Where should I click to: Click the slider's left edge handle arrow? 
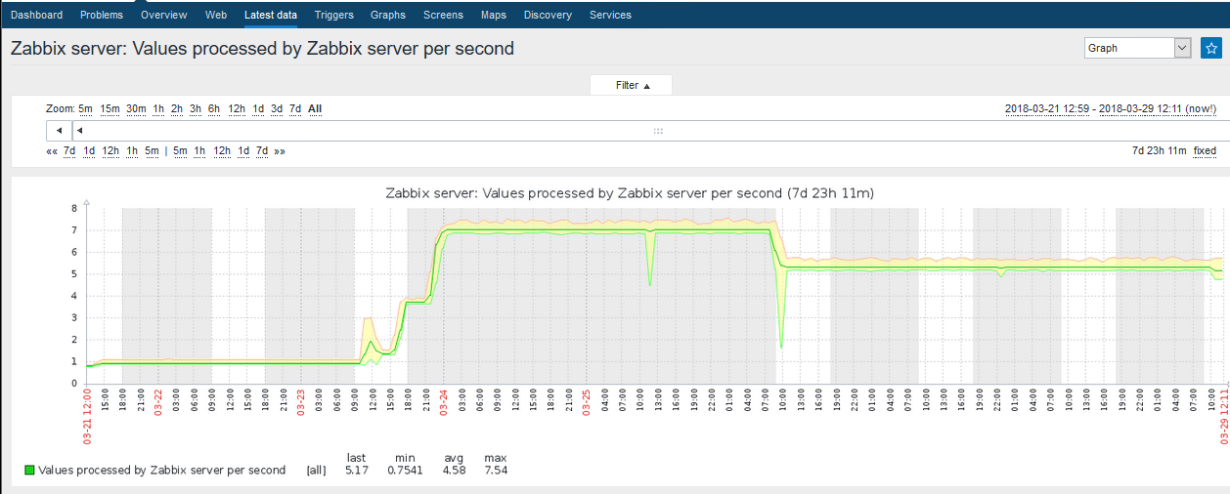[x=79, y=130]
